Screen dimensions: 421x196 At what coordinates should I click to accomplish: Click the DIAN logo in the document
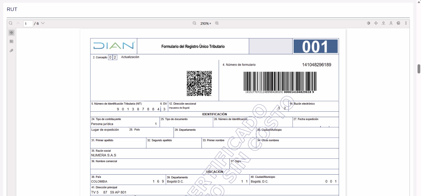tap(114, 46)
